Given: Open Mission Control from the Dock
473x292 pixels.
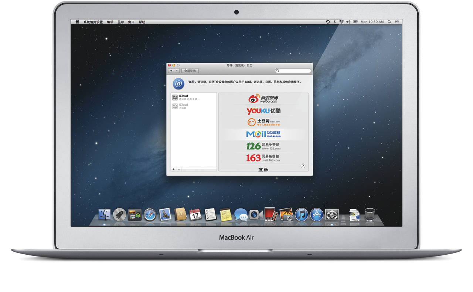Looking at the screenshot, I should coord(135,214).
